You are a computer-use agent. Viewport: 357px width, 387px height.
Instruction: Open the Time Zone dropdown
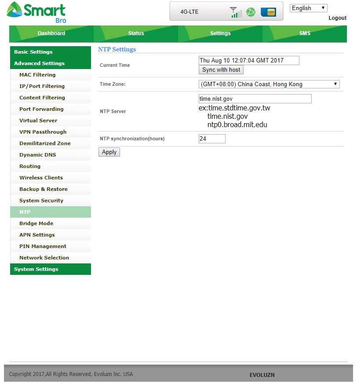269,84
